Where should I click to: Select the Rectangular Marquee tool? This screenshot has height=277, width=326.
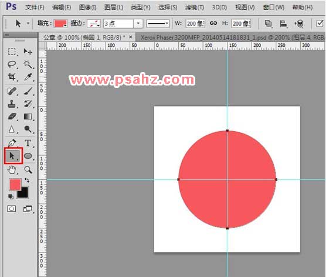pos(12,52)
